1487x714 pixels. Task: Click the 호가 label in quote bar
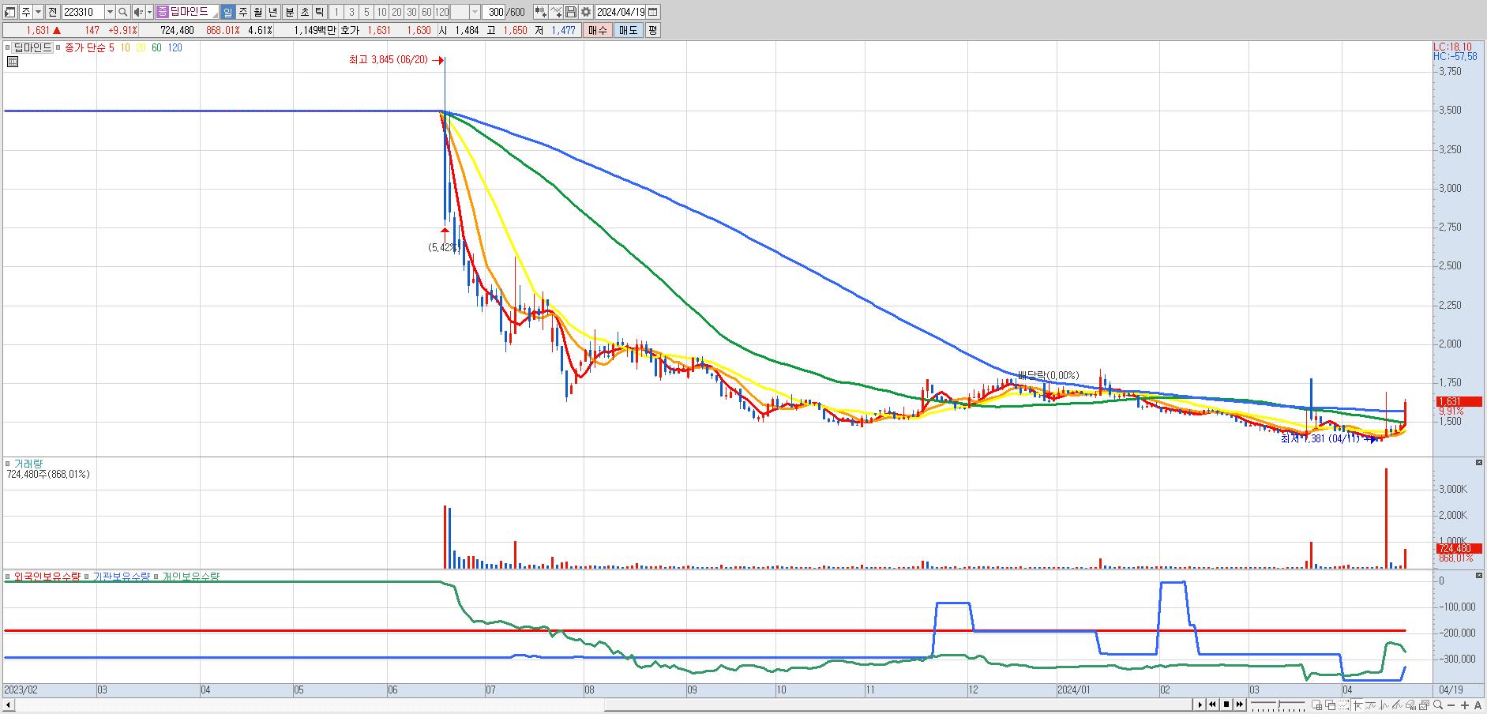pos(349,30)
